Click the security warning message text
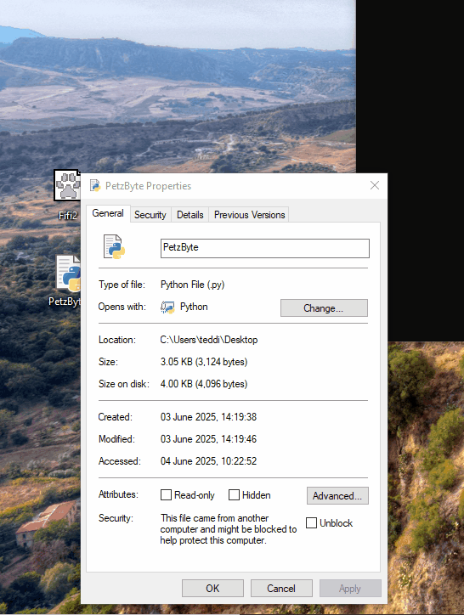464x615 pixels. pyautogui.click(x=229, y=529)
